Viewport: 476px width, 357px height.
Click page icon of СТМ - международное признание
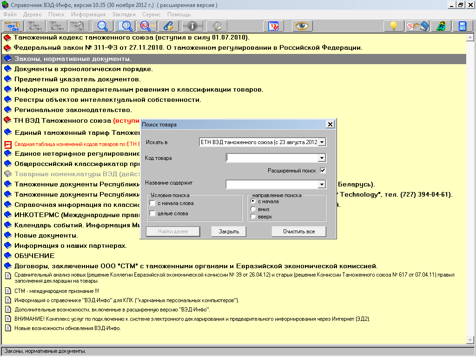pyautogui.click(x=8, y=291)
